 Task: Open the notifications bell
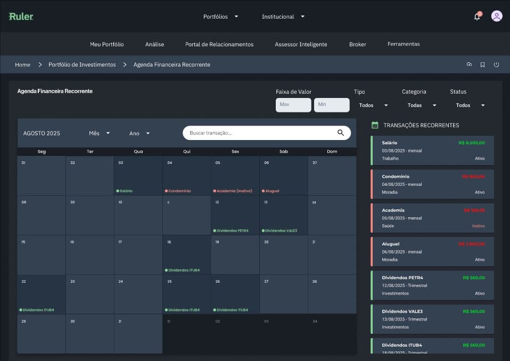(477, 17)
